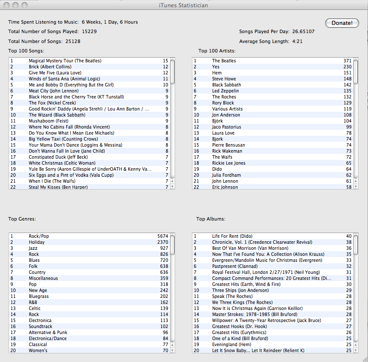
Task: Select album Greatest Hits (Eurythmics)
Action: 273,332
